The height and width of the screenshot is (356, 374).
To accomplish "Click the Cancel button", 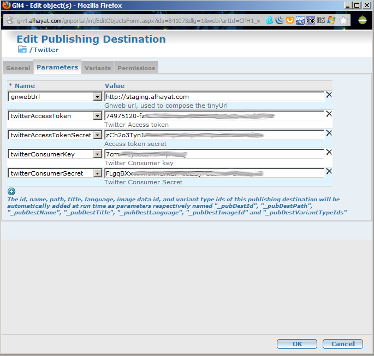I will point(343,344).
